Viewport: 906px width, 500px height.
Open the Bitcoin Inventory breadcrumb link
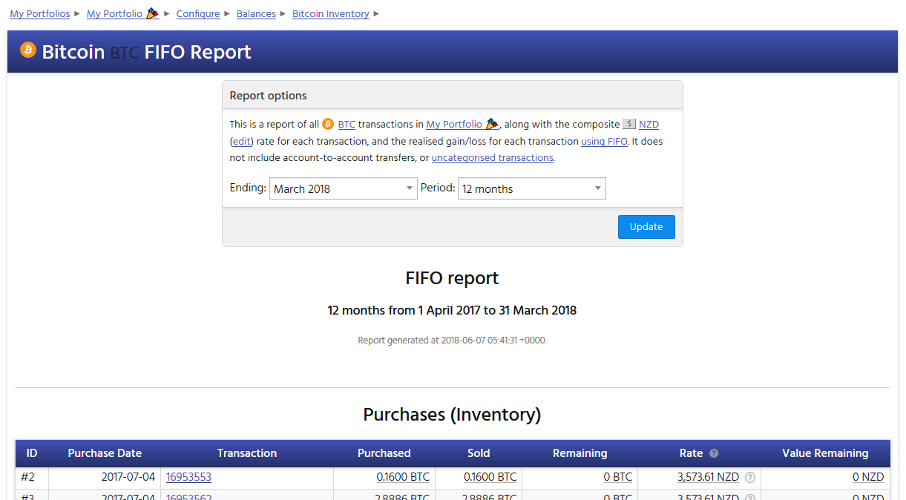point(330,13)
